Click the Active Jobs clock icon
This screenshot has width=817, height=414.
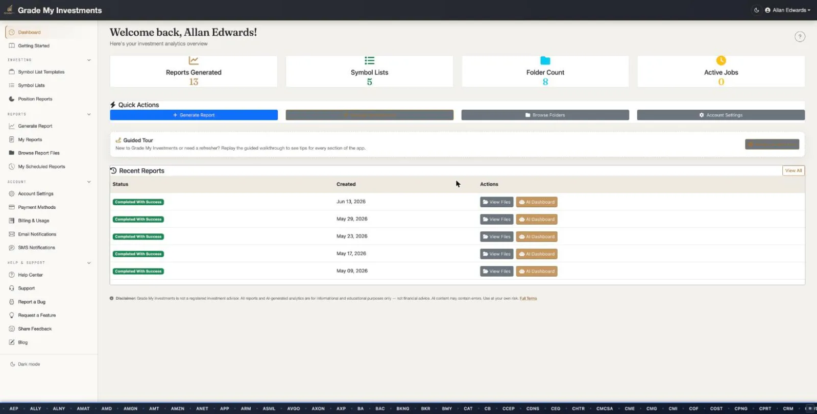click(721, 61)
